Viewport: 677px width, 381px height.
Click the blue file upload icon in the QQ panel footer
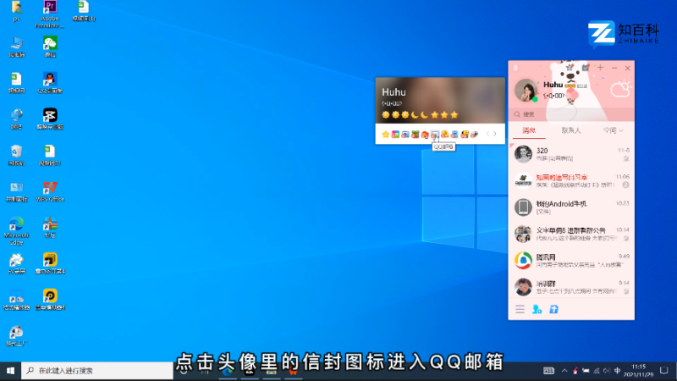click(554, 309)
